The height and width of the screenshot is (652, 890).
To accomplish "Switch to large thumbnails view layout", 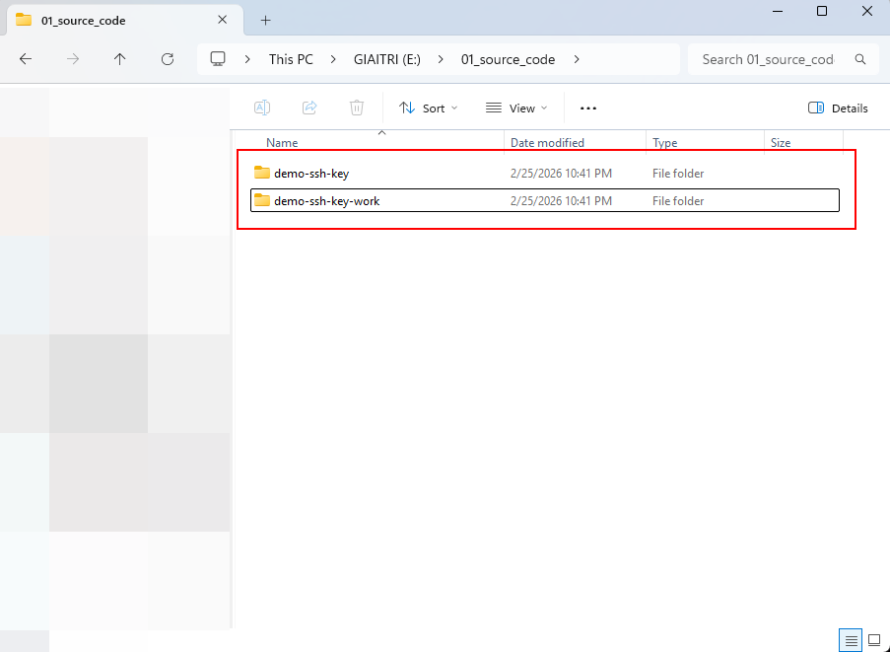I will pos(873,639).
